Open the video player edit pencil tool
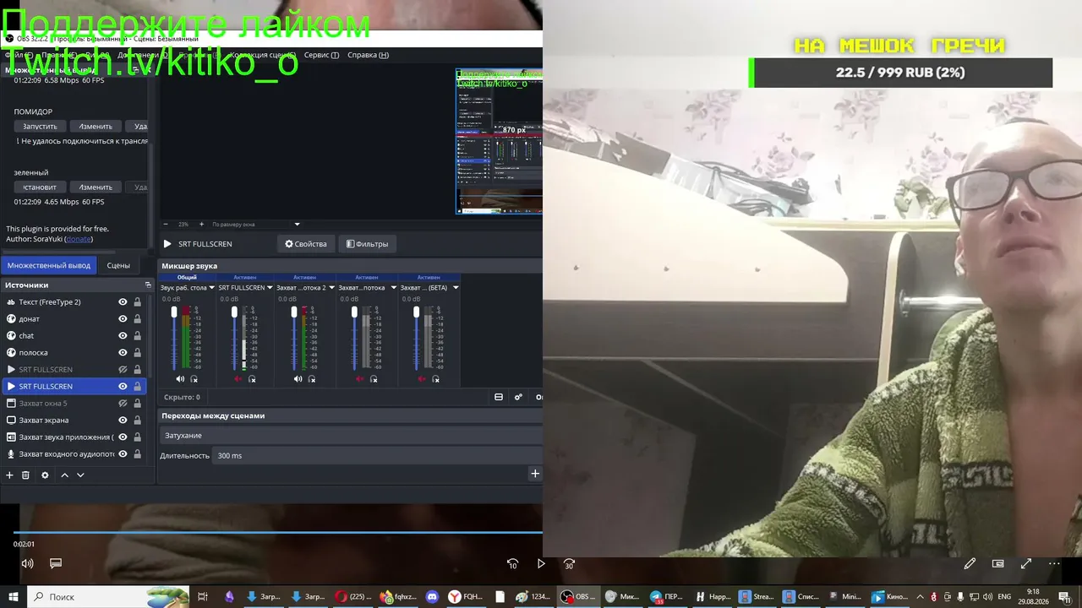Screen dimensions: 1082x608 (970, 563)
